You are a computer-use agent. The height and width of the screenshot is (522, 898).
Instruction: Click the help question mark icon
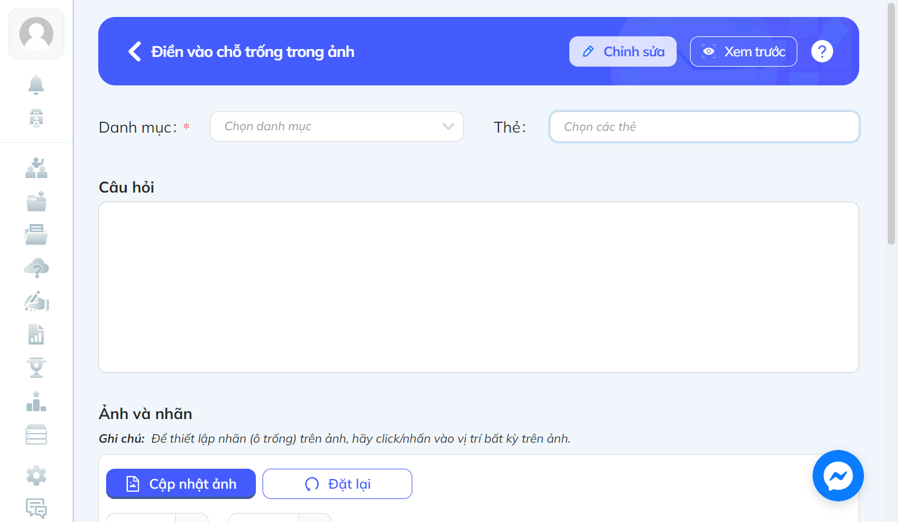[822, 51]
